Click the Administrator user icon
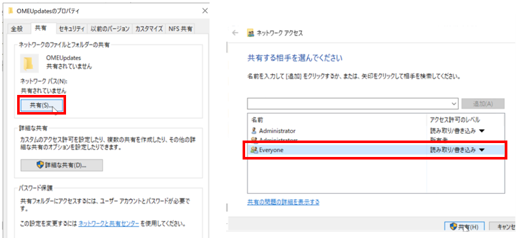This screenshot has height=238, width=522. point(255,131)
